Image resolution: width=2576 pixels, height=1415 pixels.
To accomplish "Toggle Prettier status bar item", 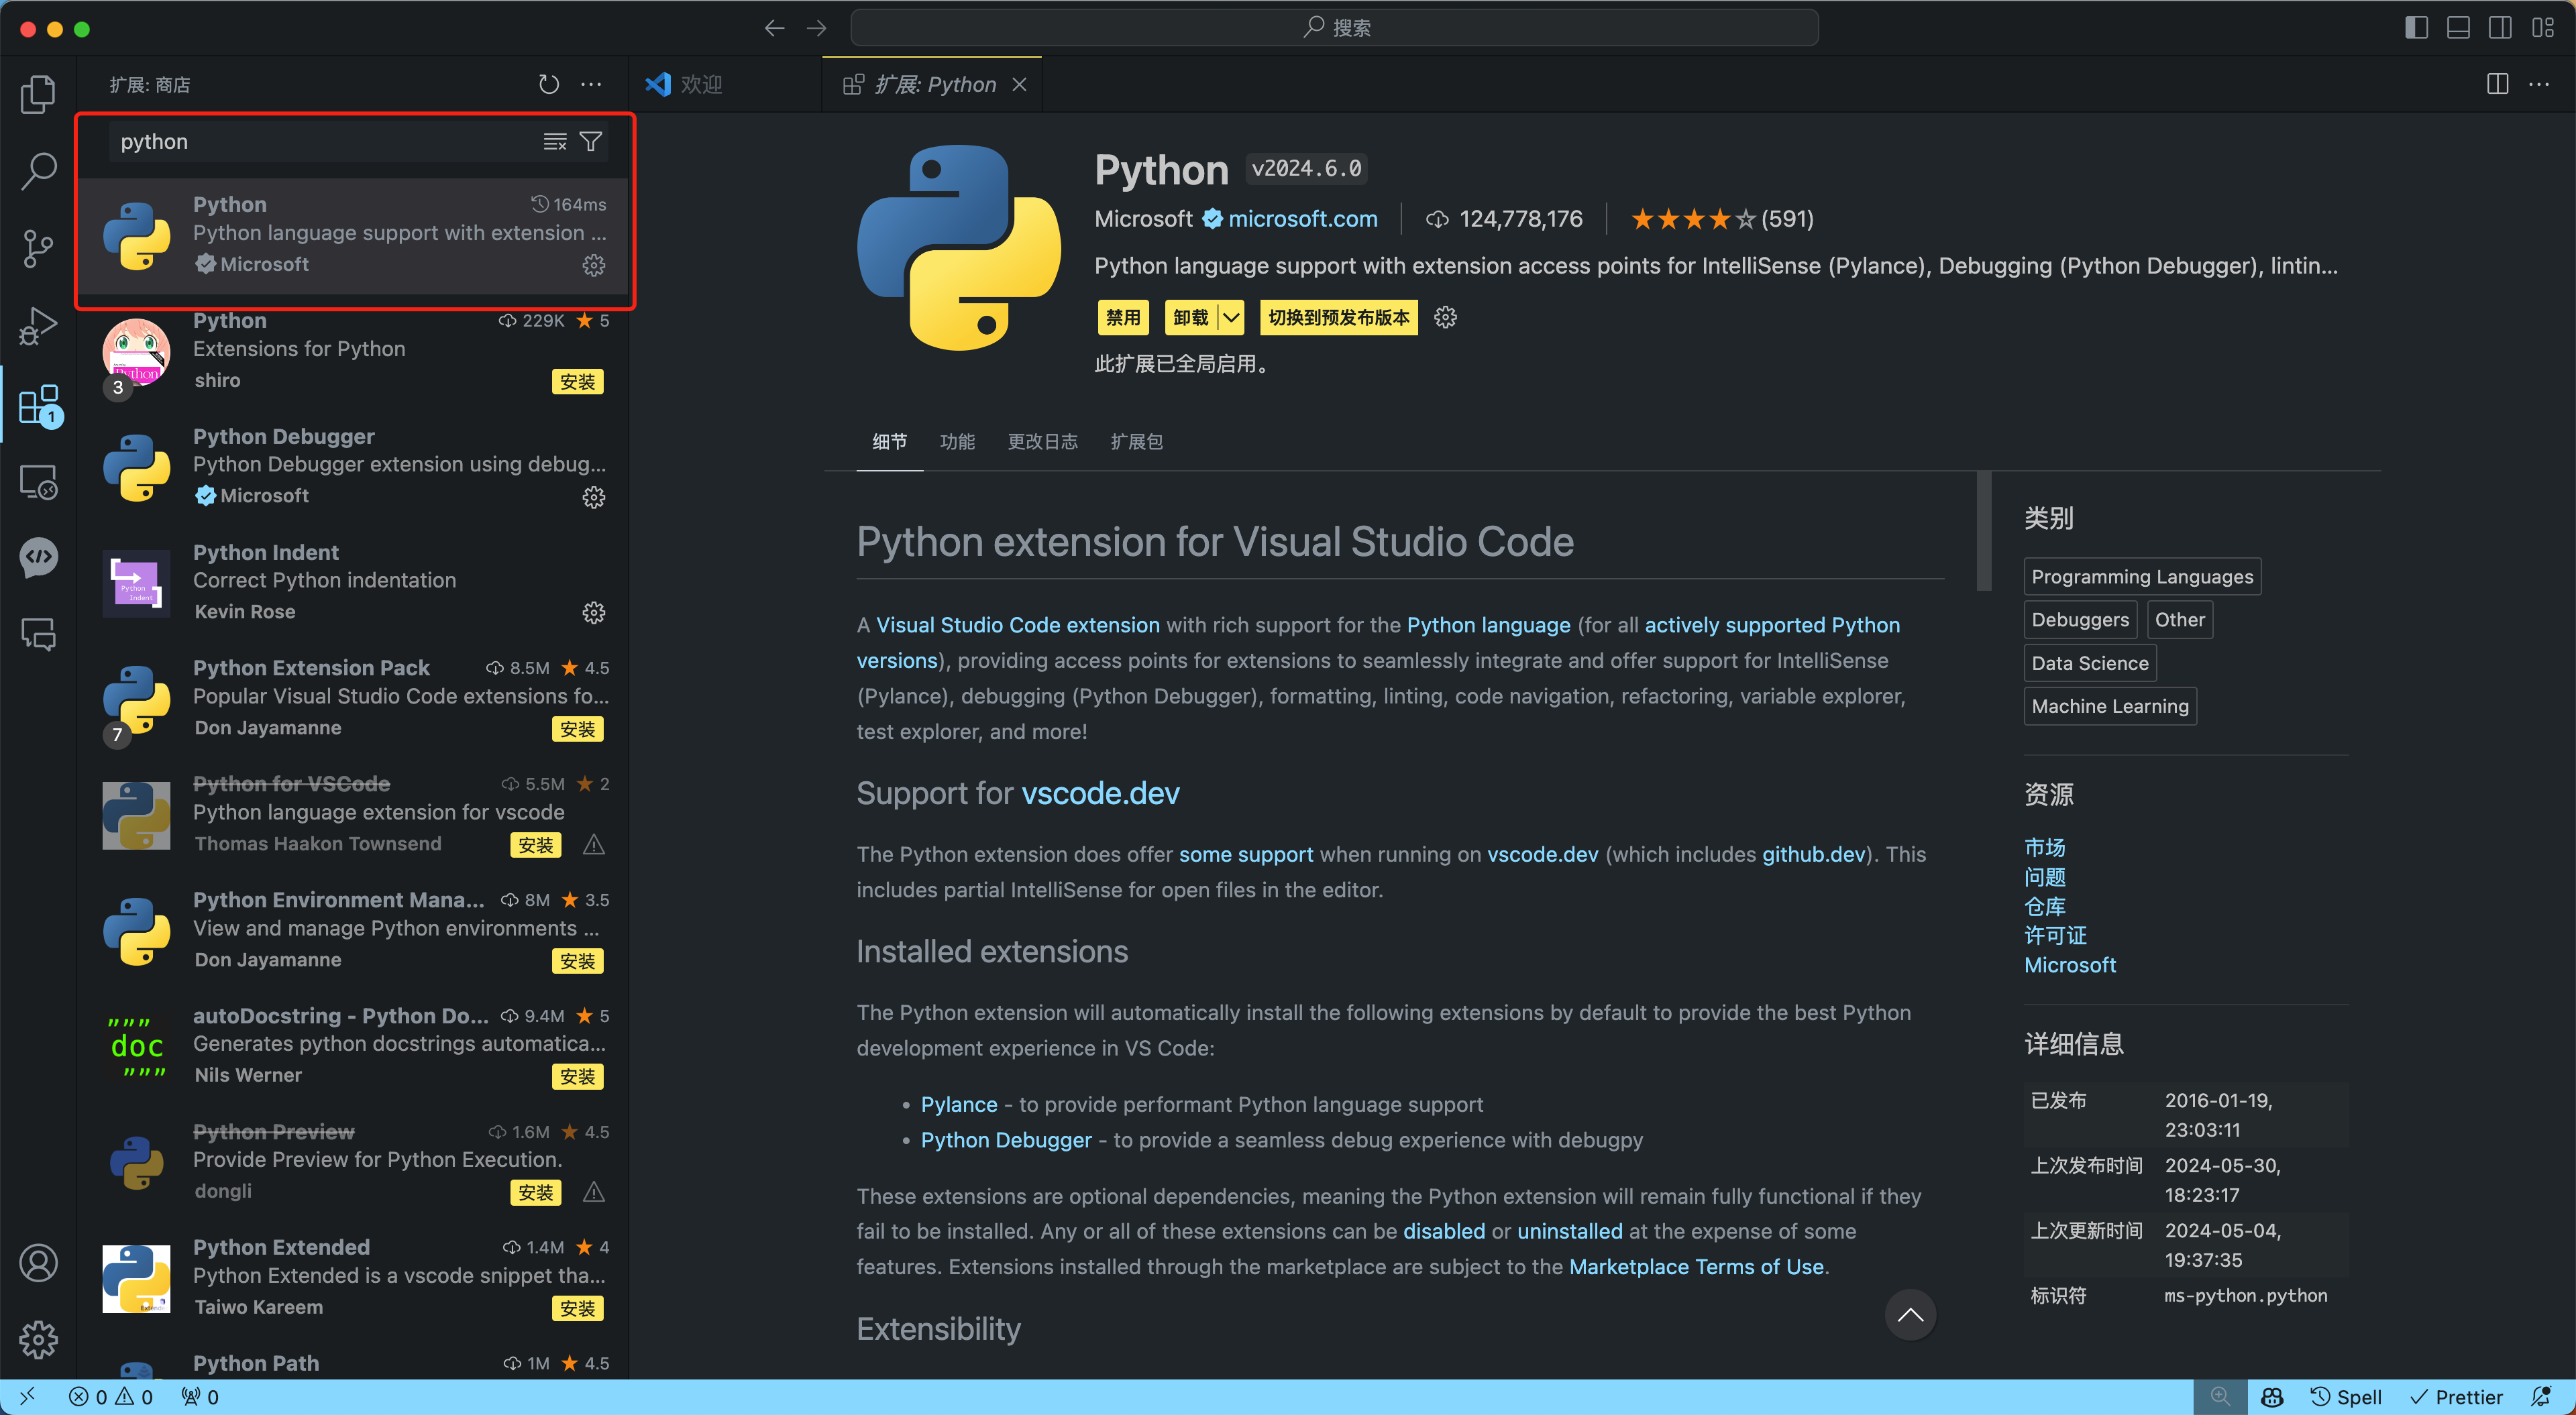I will [x=2456, y=1396].
